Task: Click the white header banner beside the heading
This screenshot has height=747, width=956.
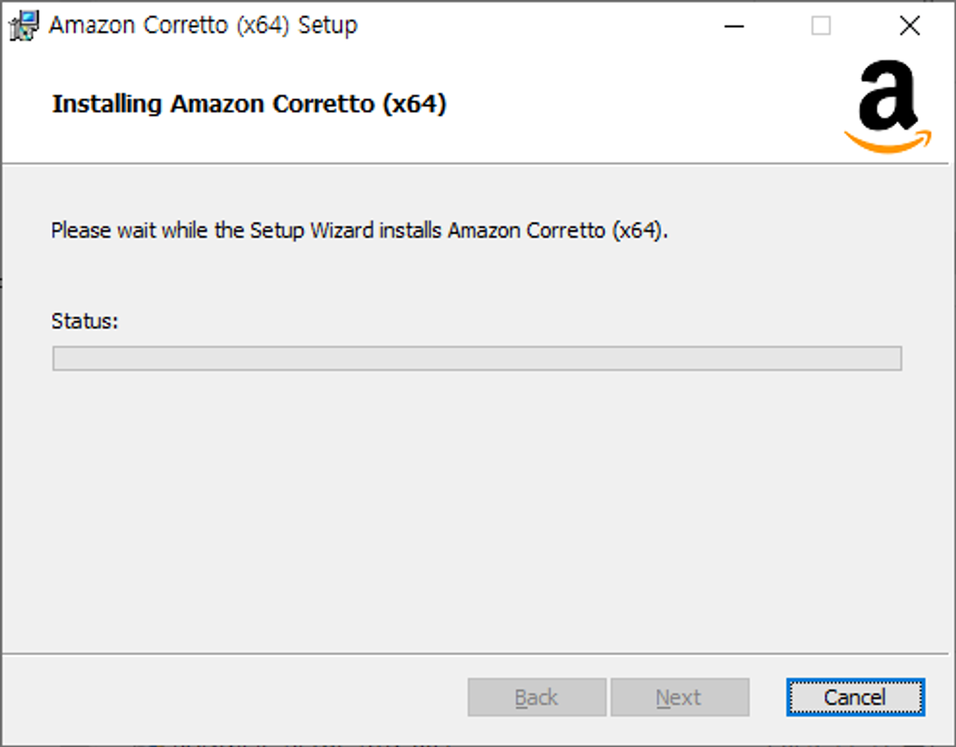Action: 628,105
